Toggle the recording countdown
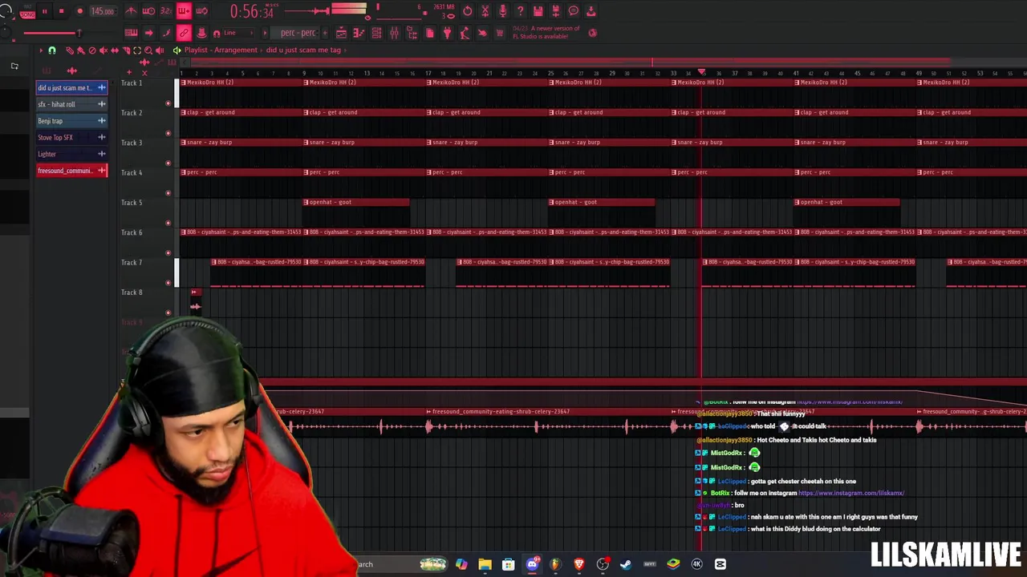1027x577 pixels. 166,11
